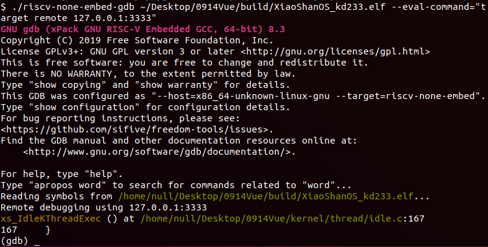Click the --target=riscv-none-embed configuration text

(405, 97)
